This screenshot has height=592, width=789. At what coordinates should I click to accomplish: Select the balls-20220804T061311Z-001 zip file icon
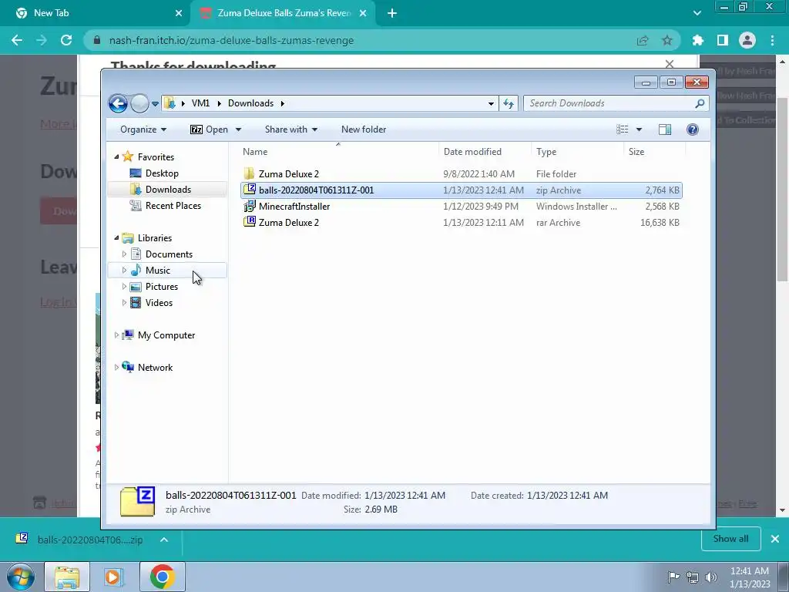coord(250,190)
